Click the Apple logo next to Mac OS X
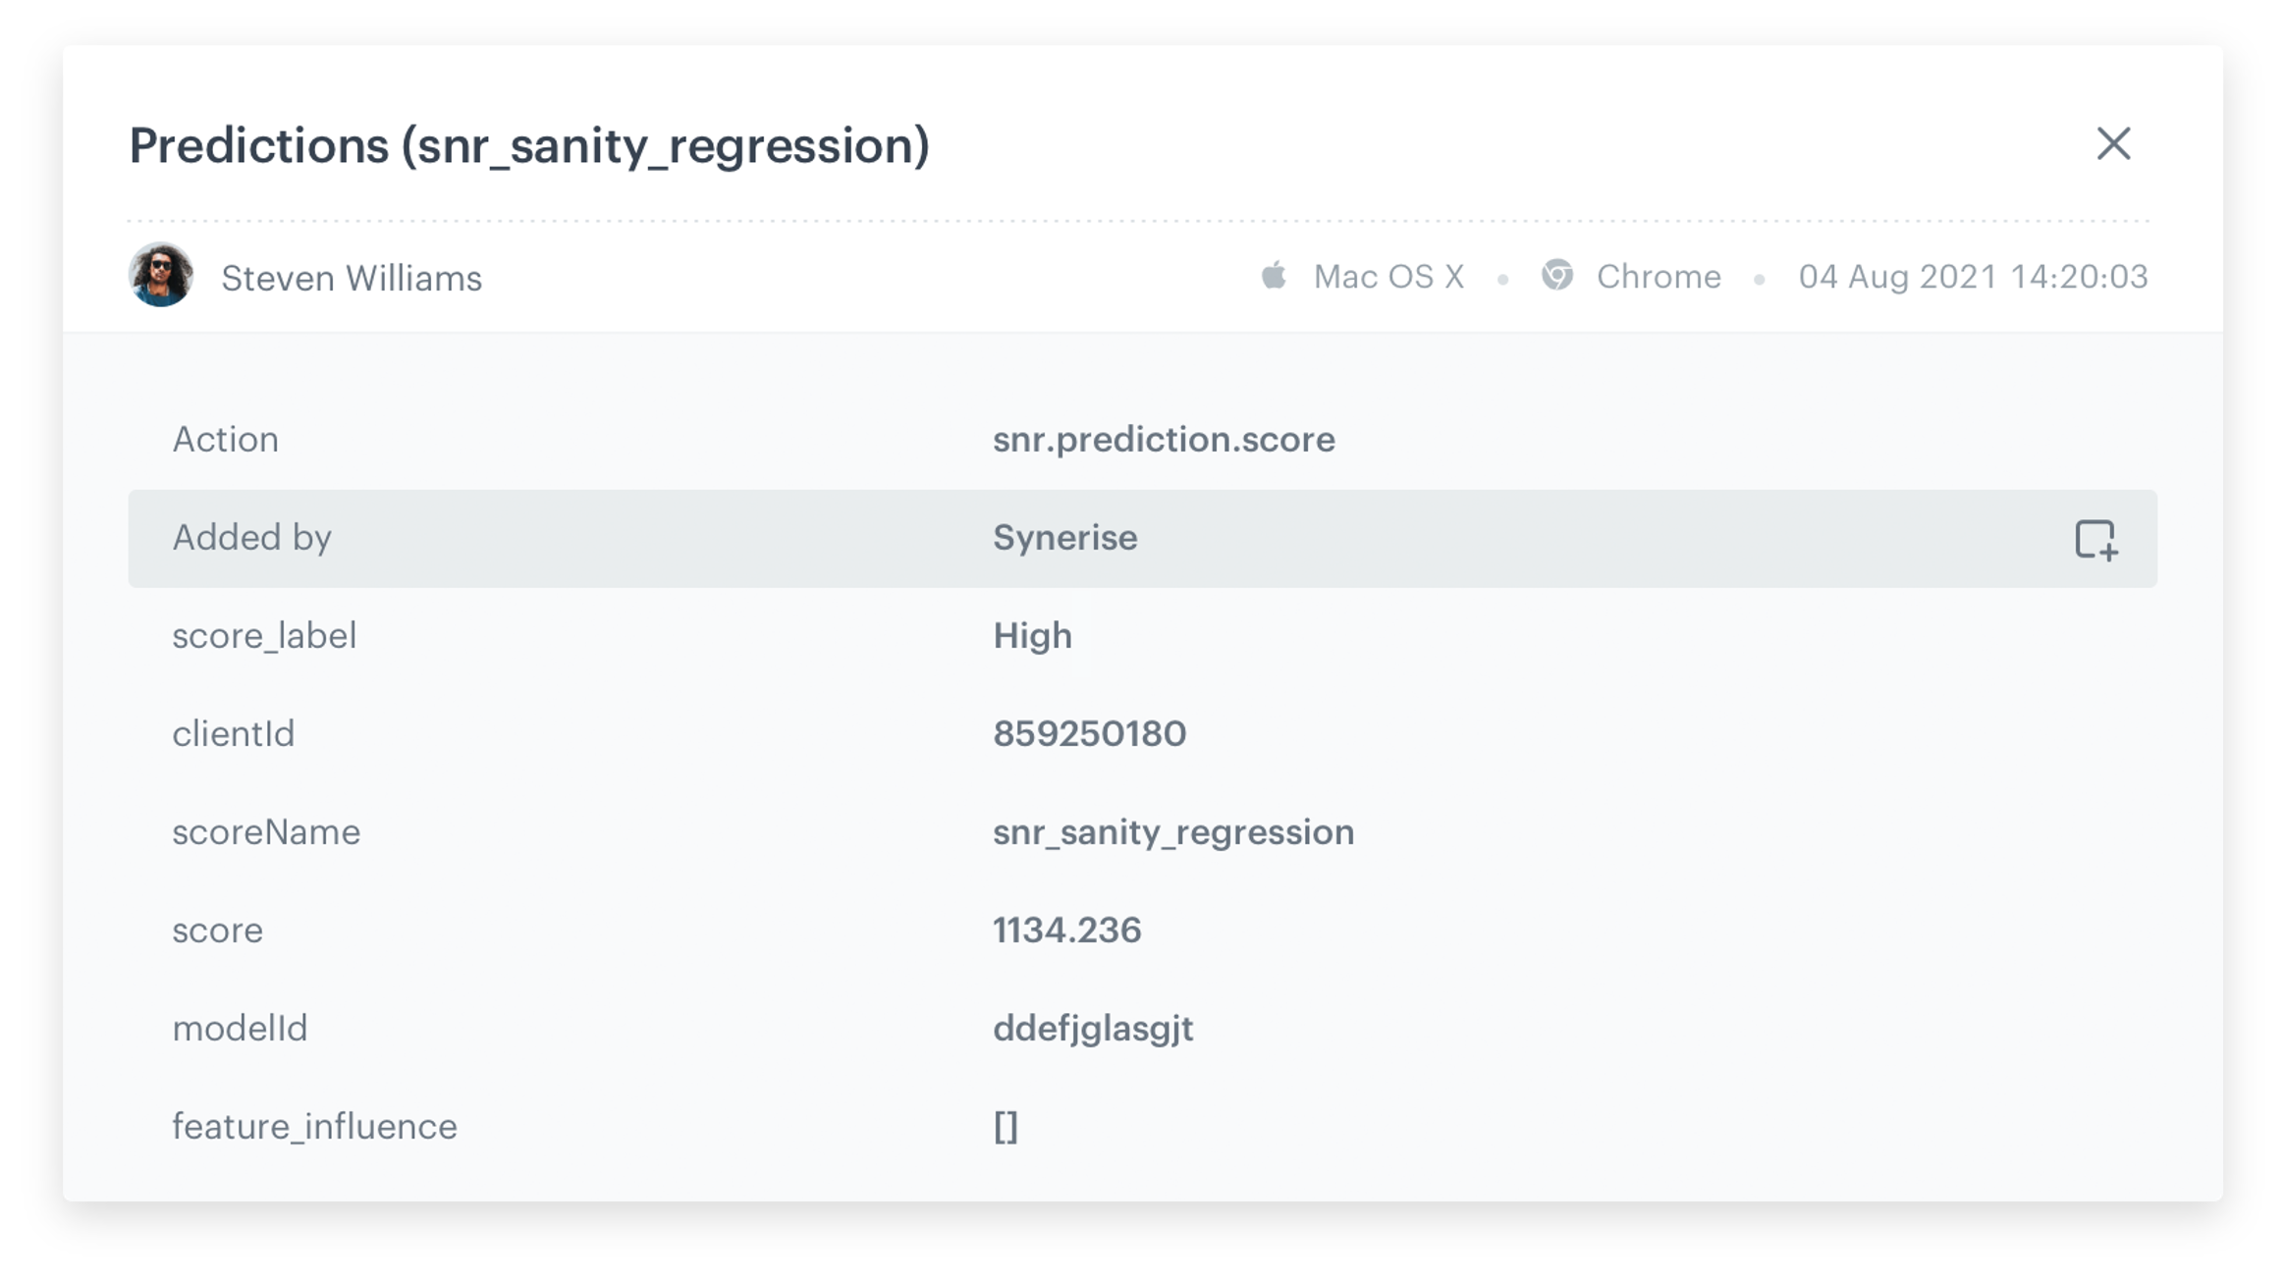The width and height of the screenshot is (2286, 1277). 1274,276
